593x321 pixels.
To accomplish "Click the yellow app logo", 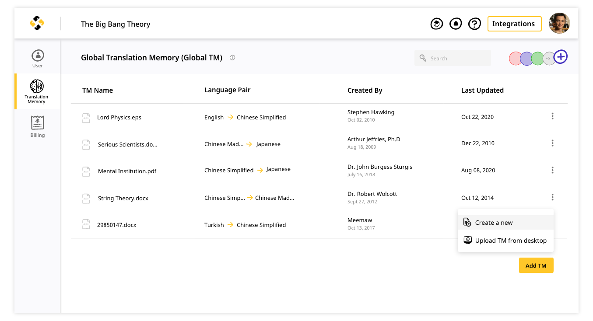I will (x=37, y=23).
